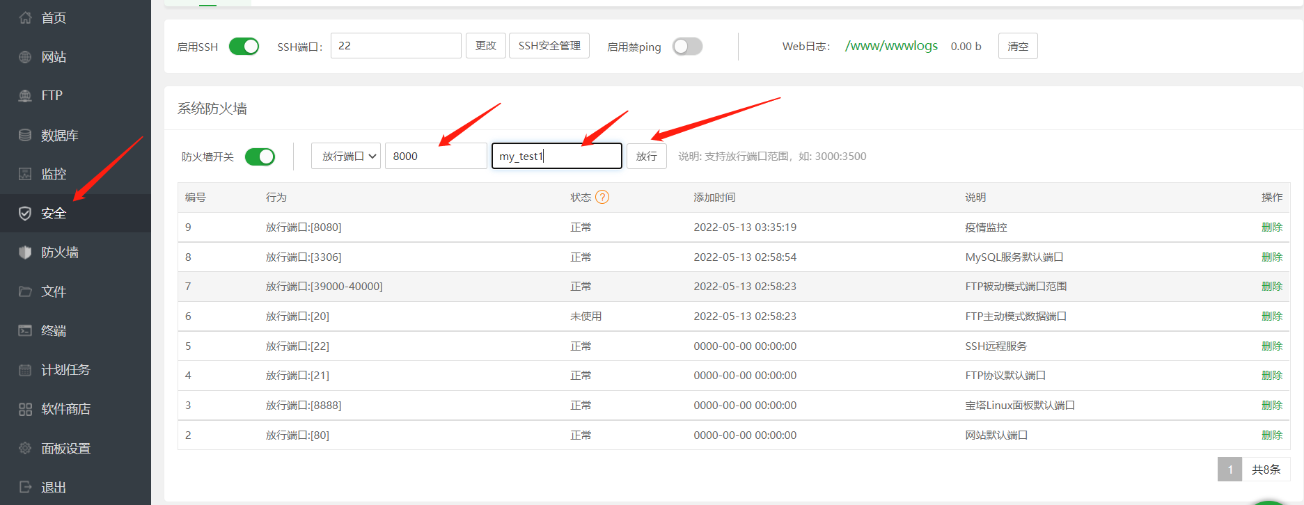Click the 网站默认端口 description
Image resolution: width=1304 pixels, height=505 pixels.
click(996, 435)
